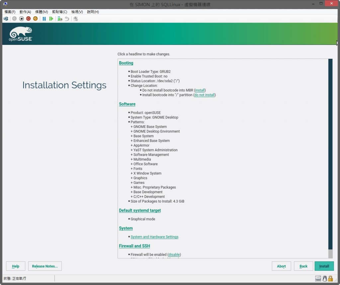The height and width of the screenshot is (285, 340).
Task: Click the Help button
Action: 16,266
